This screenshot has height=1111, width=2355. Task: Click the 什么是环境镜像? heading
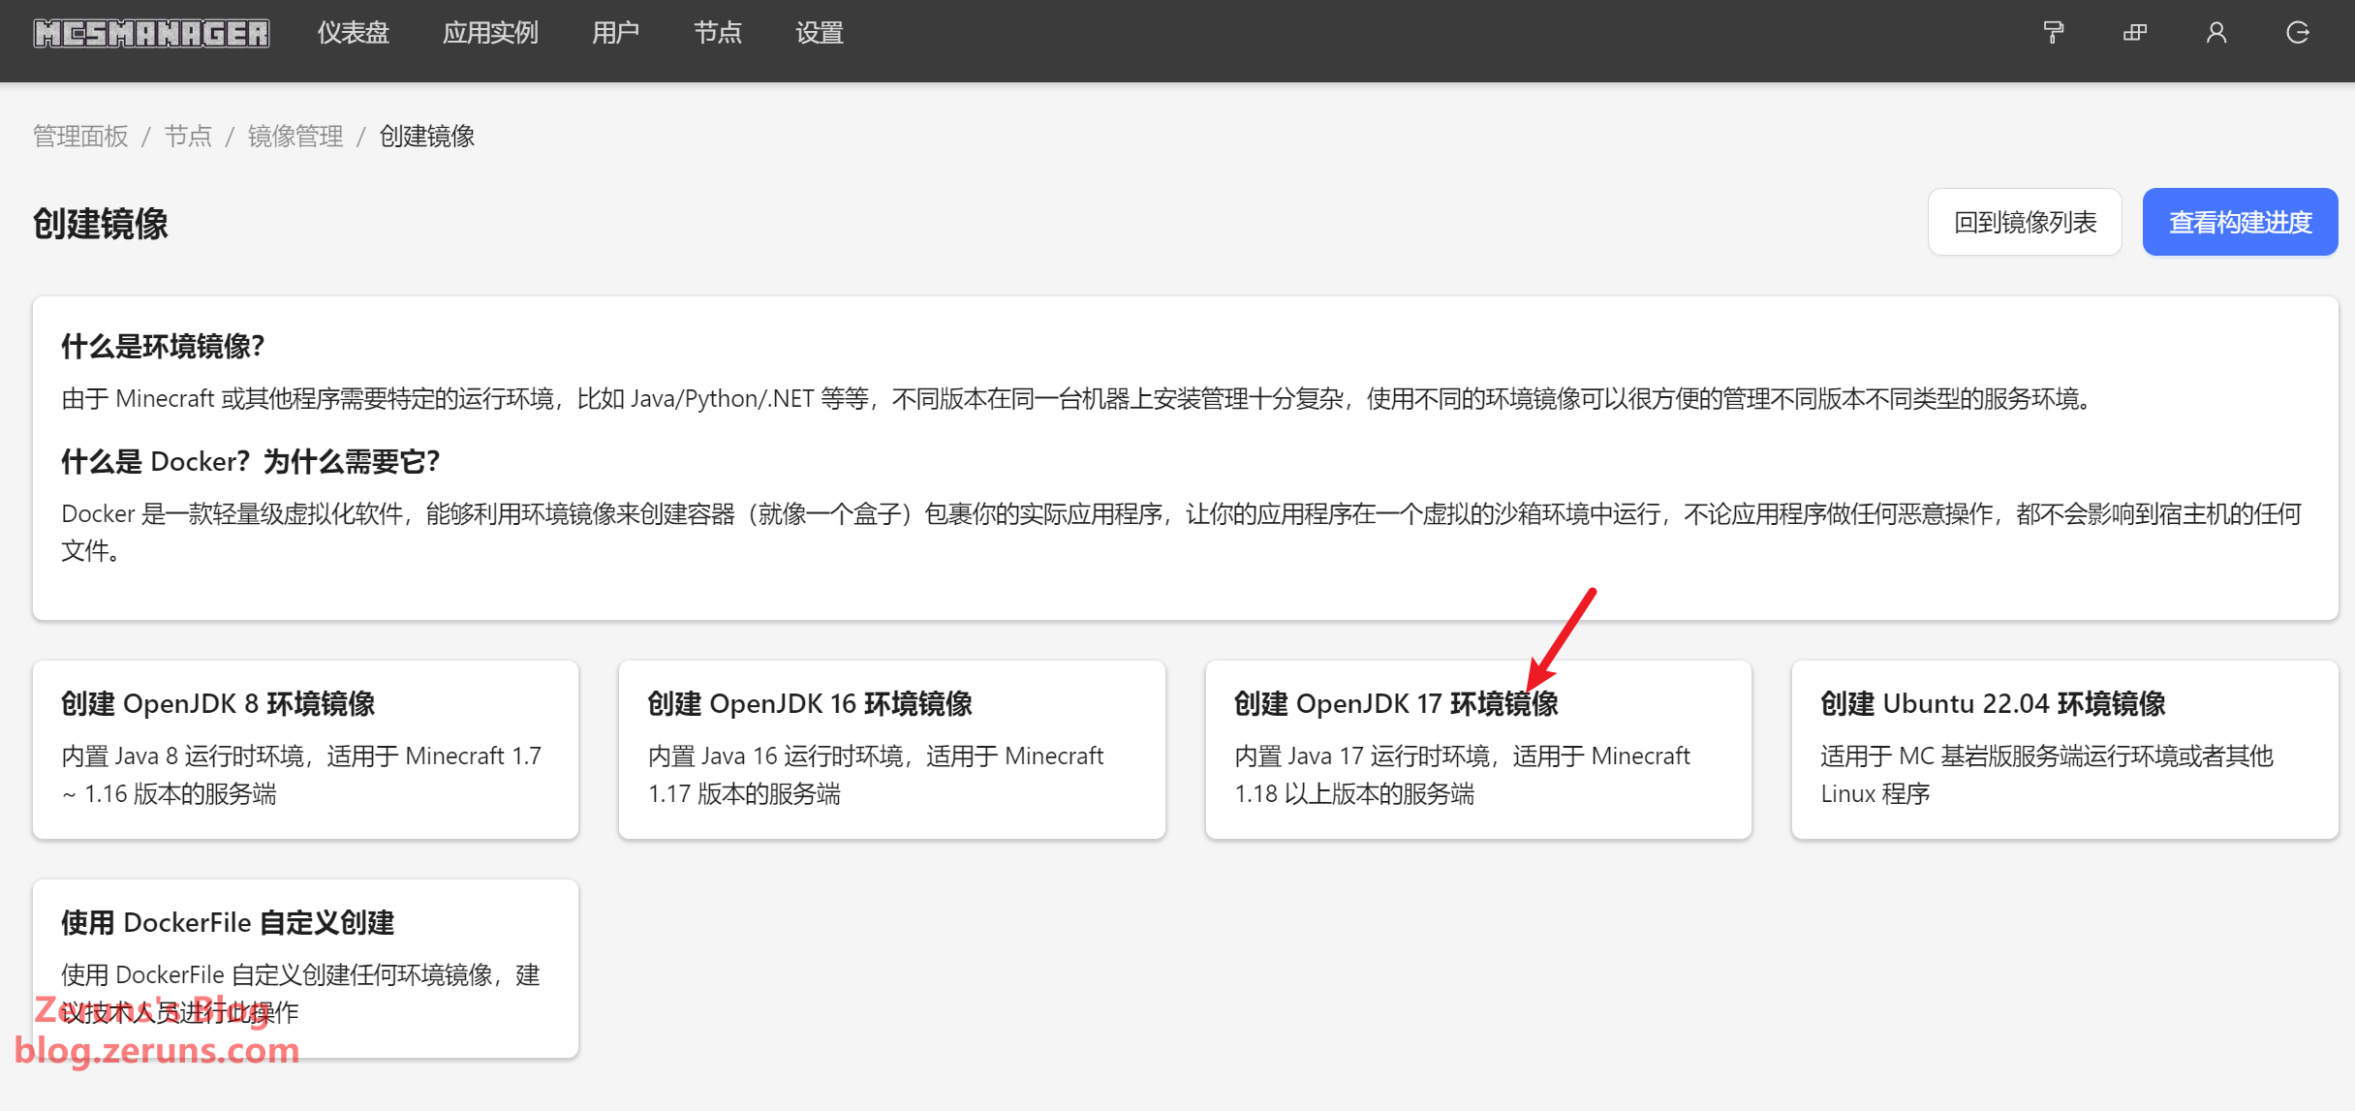163,347
